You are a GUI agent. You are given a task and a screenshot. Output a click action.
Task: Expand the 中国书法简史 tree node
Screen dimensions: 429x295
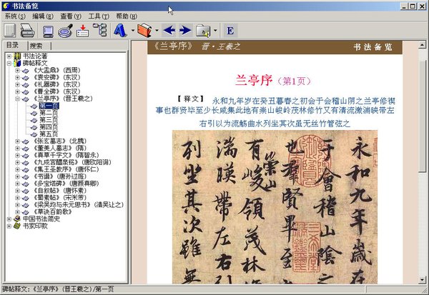9,219
